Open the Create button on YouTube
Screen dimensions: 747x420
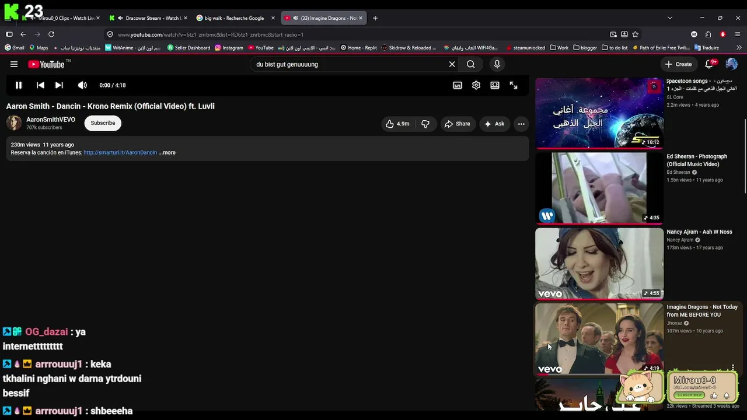pyautogui.click(x=678, y=64)
